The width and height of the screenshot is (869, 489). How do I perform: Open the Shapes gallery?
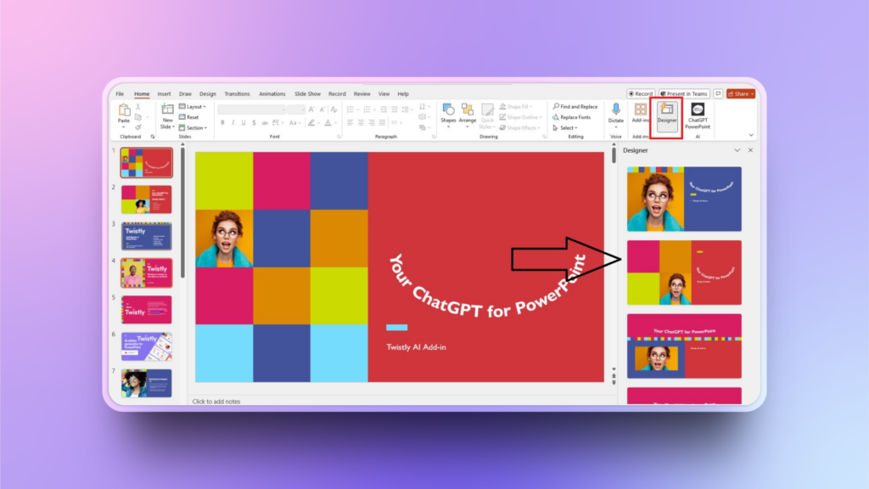click(x=448, y=114)
